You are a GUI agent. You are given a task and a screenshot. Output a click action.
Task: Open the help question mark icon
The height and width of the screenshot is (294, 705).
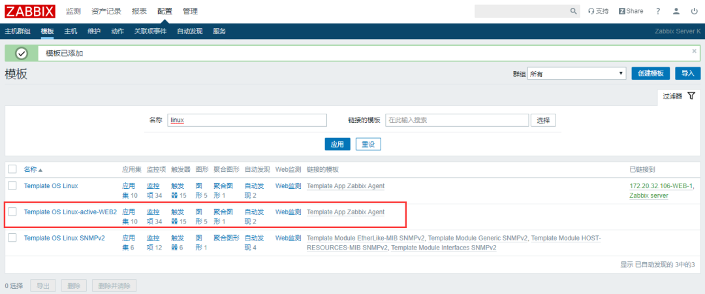pos(658,11)
